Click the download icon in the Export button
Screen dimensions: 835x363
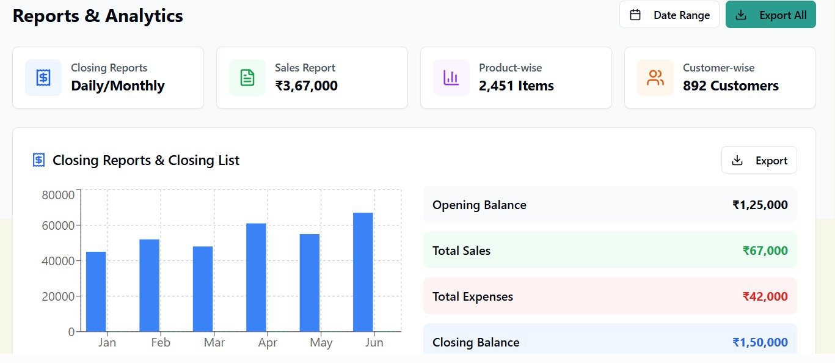point(737,161)
